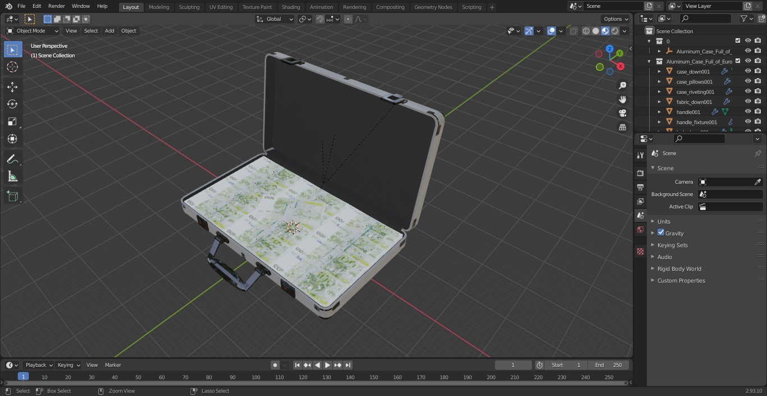Click the pan view hand icon

pyautogui.click(x=623, y=99)
